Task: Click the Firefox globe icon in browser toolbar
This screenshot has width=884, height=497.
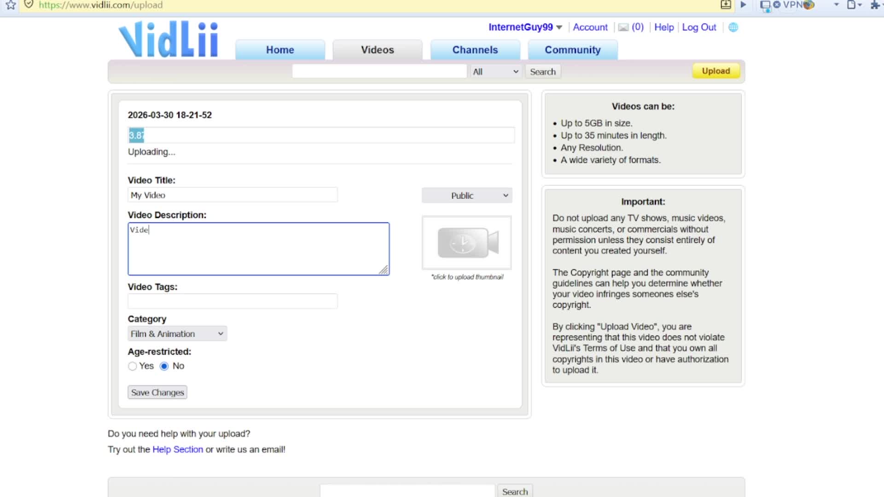Action: [x=809, y=5]
